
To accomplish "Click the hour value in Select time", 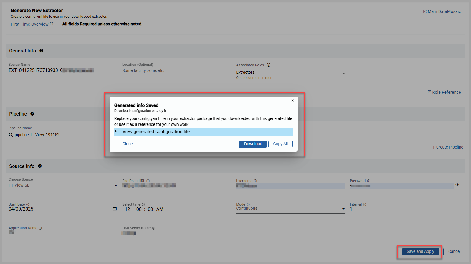I will pos(127,209).
